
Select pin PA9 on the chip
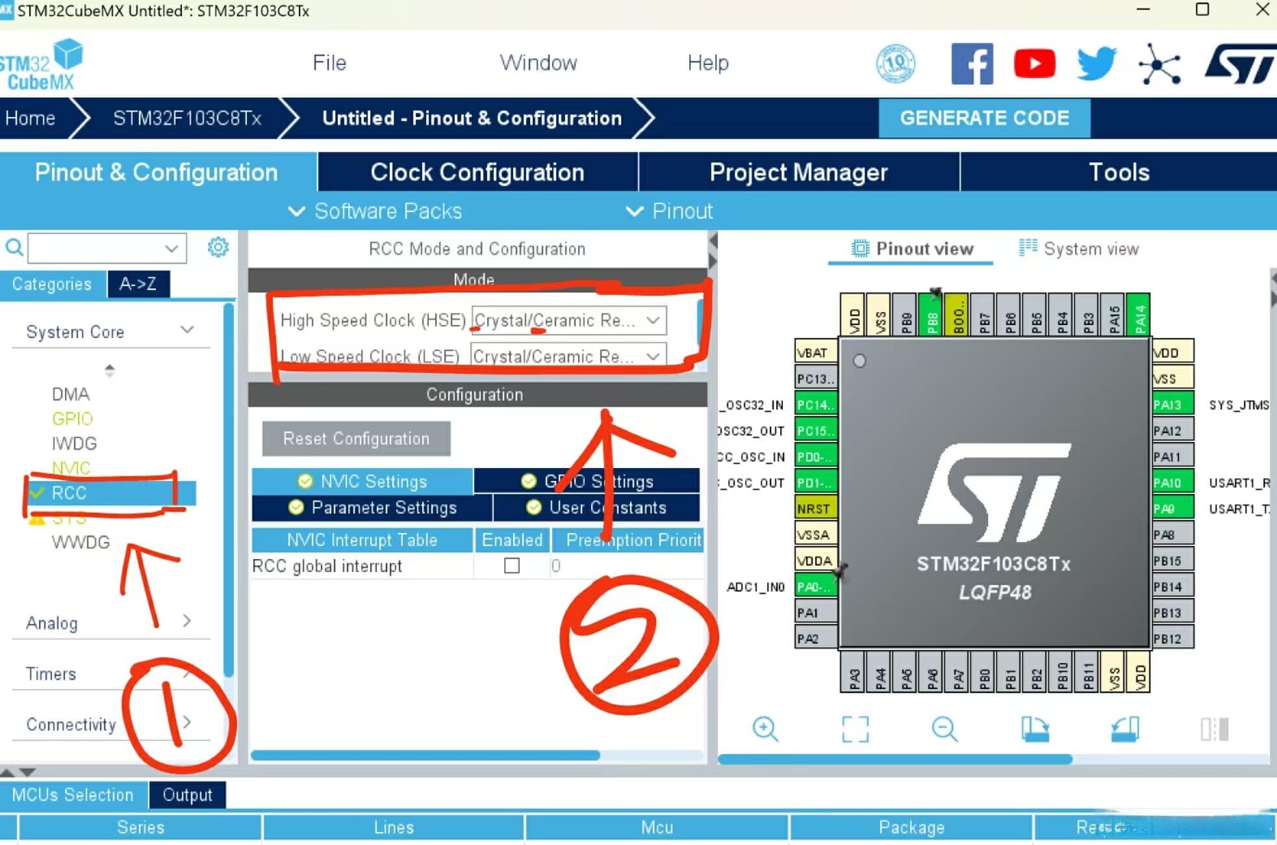click(x=1172, y=508)
